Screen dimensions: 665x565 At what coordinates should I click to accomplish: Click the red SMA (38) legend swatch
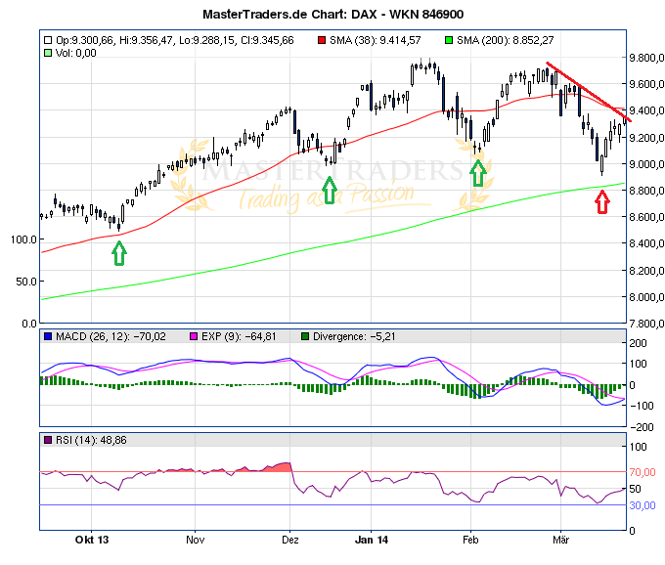click(x=322, y=40)
